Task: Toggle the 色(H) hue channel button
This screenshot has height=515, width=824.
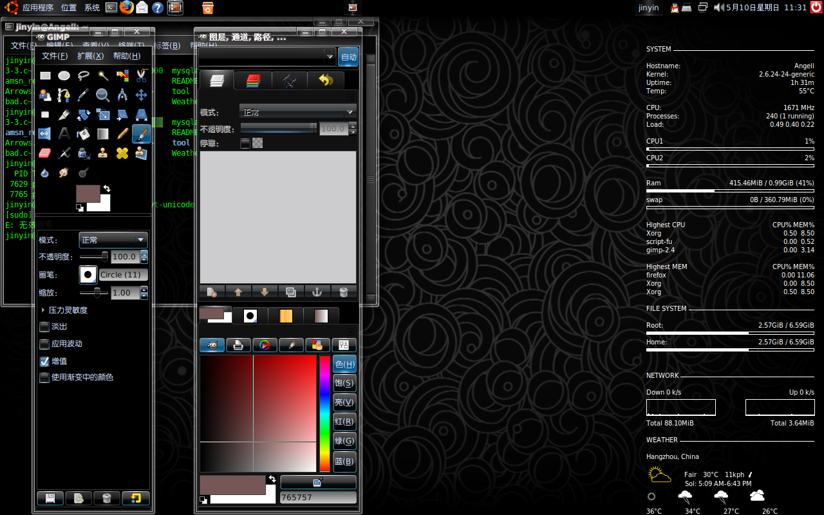Action: [x=344, y=364]
